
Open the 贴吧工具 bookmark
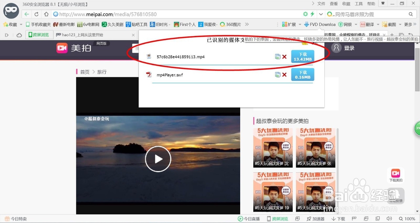tap(136, 24)
